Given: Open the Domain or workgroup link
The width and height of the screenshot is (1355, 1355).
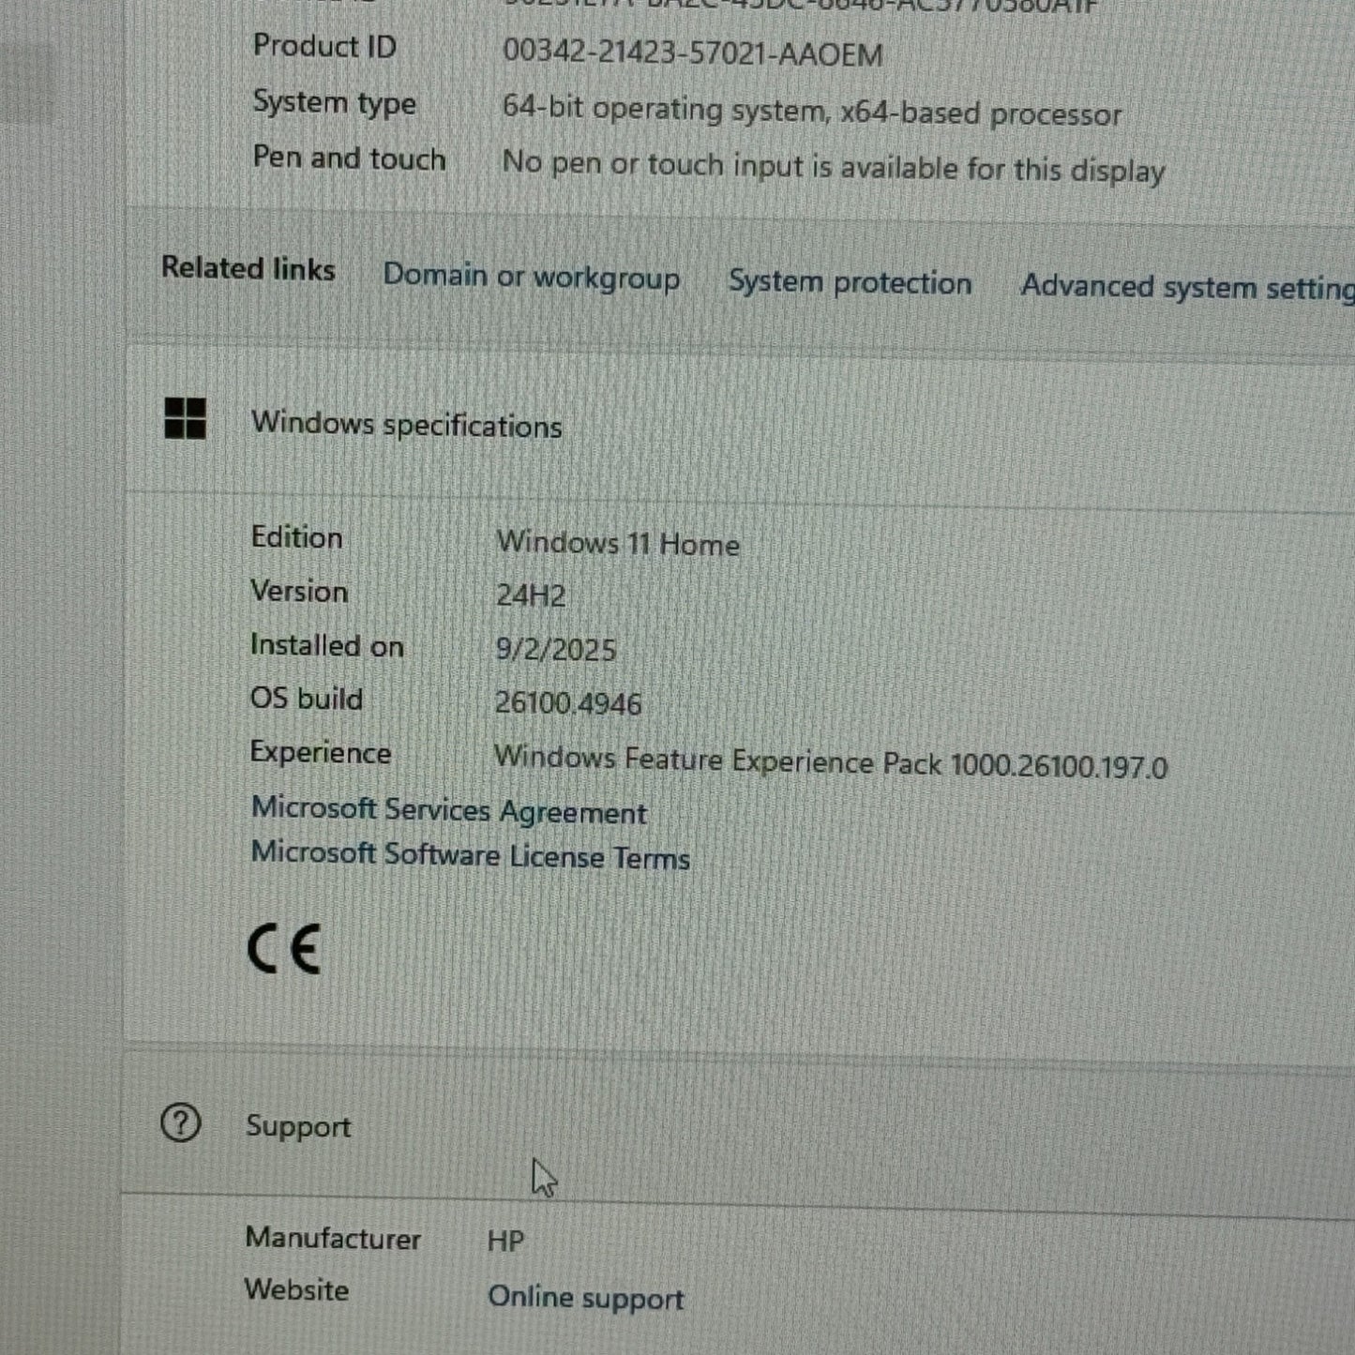Looking at the screenshot, I should [x=532, y=277].
